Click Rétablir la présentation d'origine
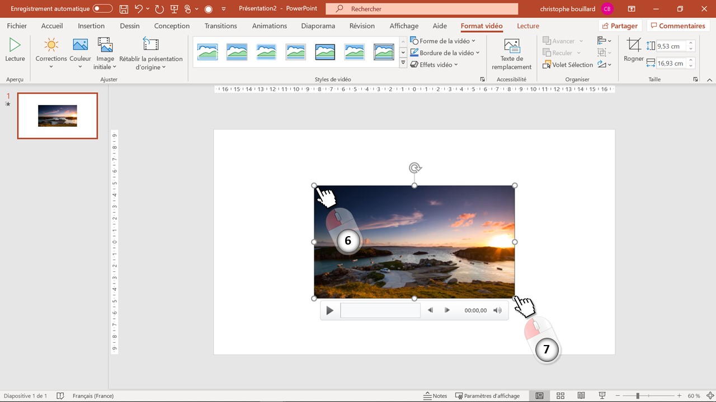 151,54
